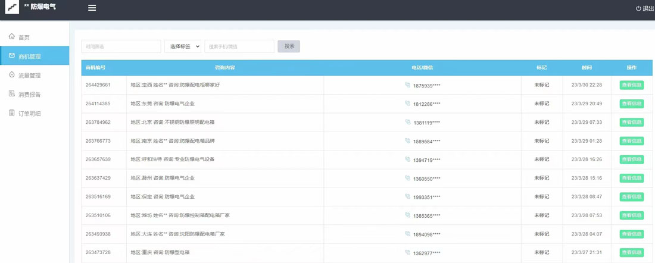655x263 pixels.
Task: Click 查看信息 for record 263516169
Action: coord(632,196)
